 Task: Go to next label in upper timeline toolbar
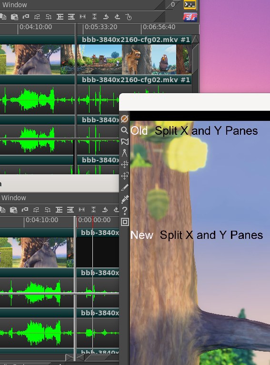49,17
